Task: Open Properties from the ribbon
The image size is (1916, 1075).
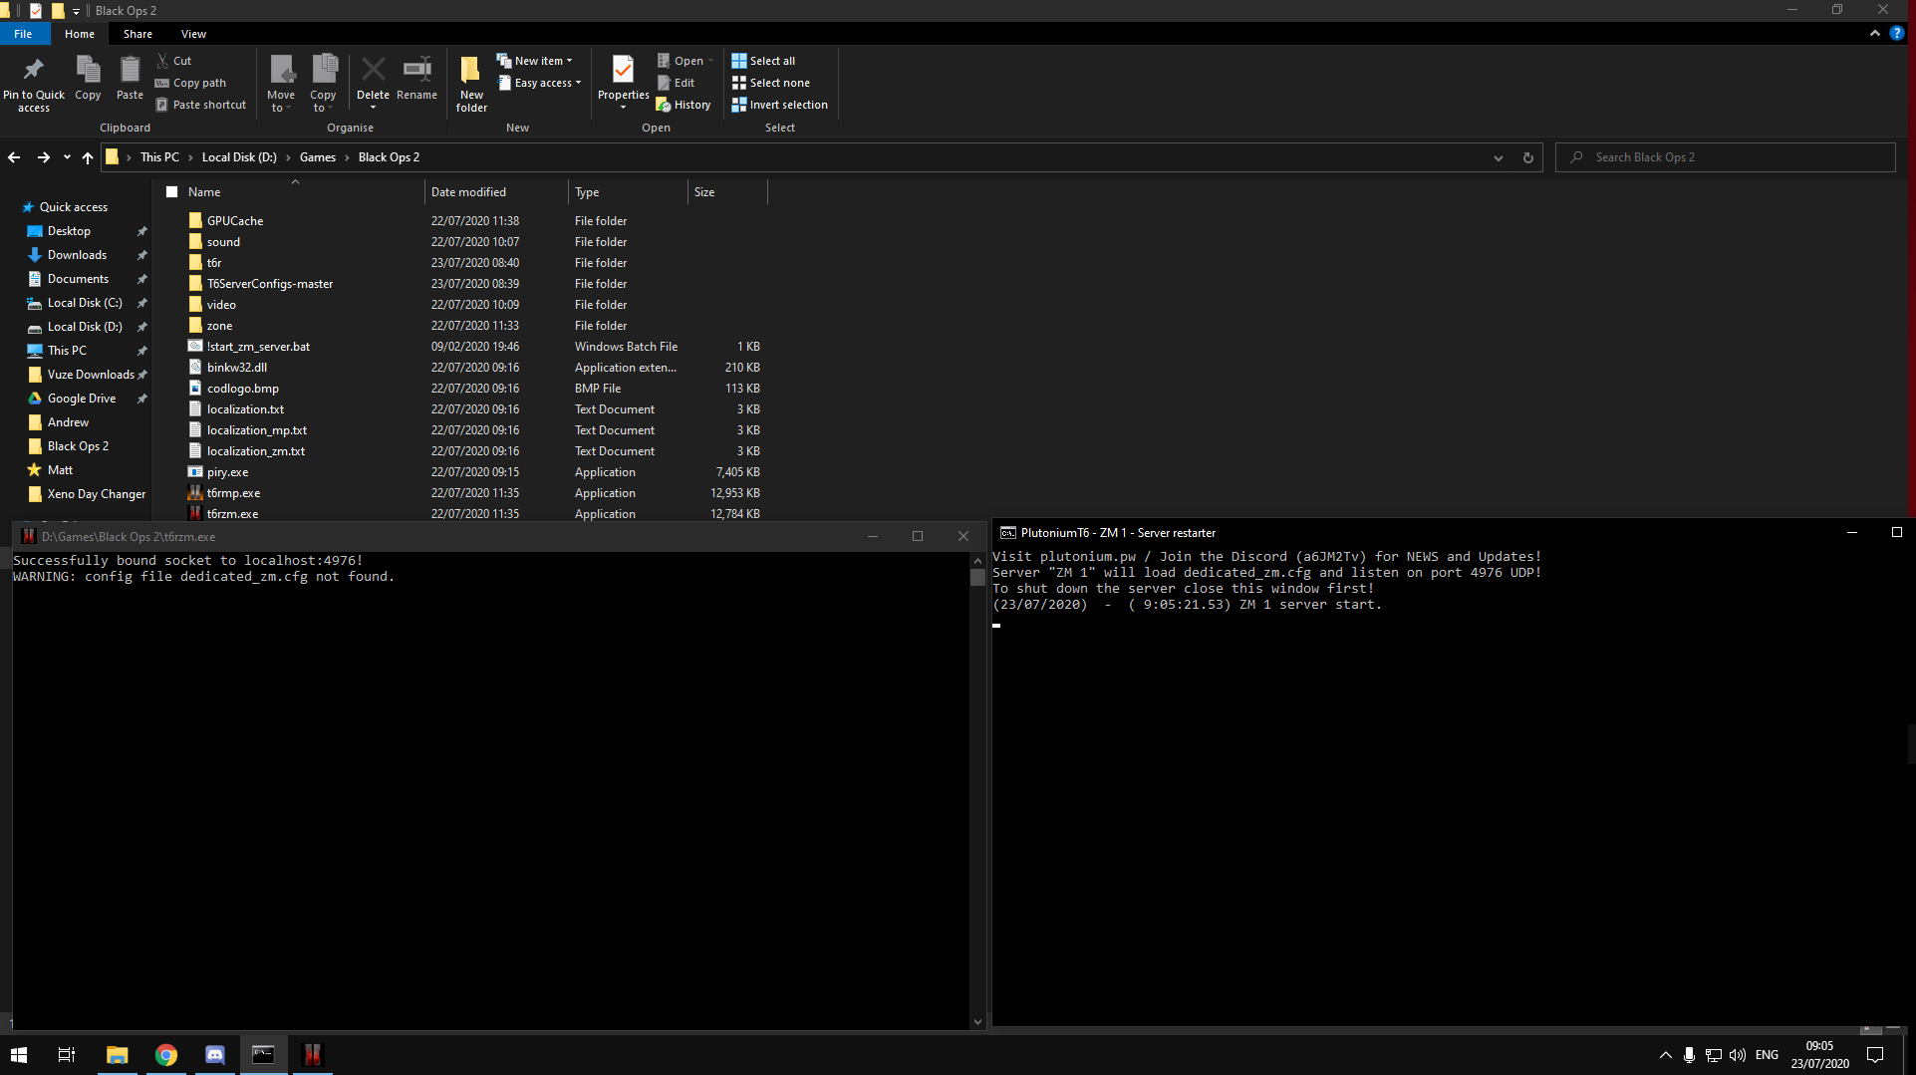Action: coord(623,71)
